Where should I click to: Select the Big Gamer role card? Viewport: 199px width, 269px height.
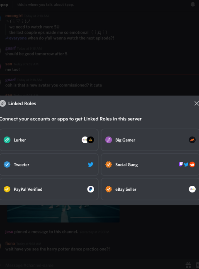click(x=150, y=140)
